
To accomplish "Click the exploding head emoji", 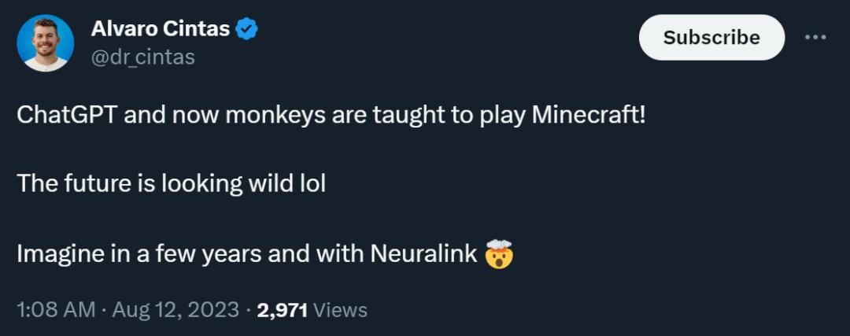I will pos(500,253).
